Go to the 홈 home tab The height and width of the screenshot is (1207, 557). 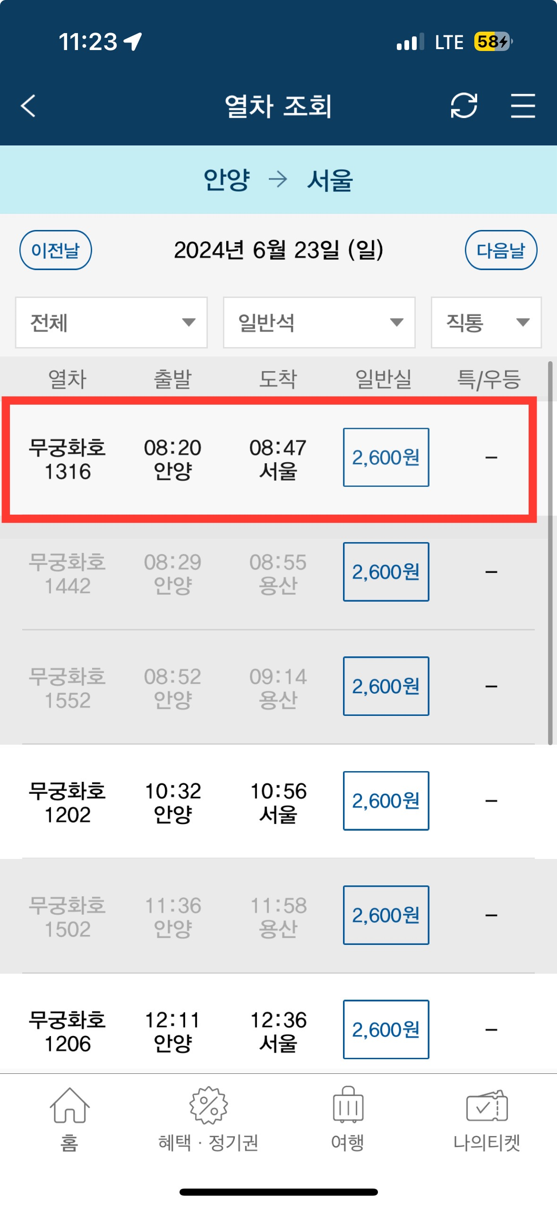pyautogui.click(x=69, y=1120)
